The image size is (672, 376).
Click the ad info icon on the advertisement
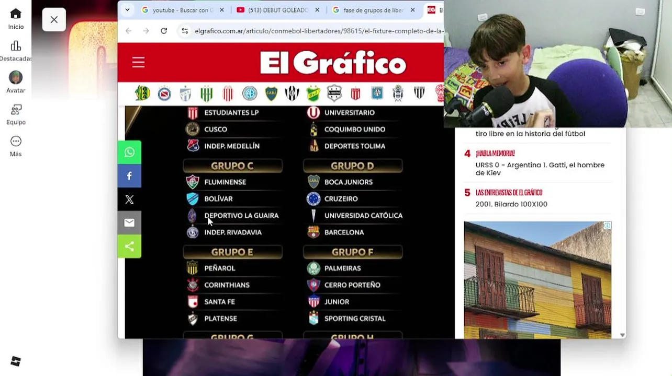coord(607,226)
